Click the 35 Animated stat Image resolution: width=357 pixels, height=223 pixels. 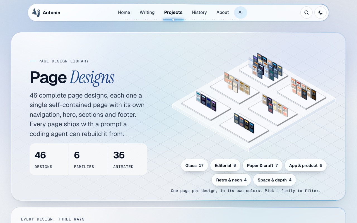(128, 159)
